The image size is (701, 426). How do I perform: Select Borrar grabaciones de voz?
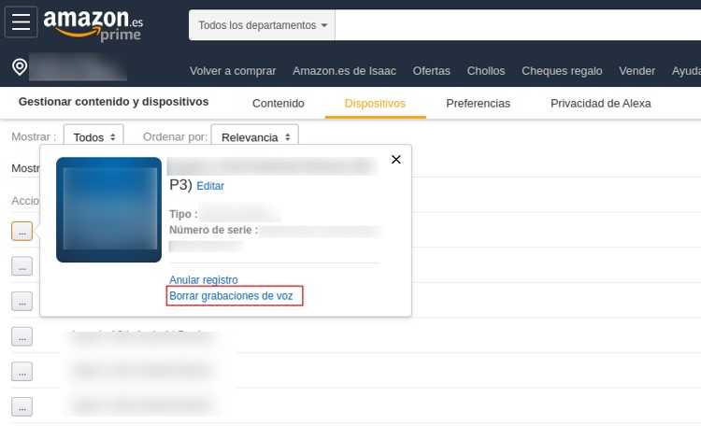point(231,296)
